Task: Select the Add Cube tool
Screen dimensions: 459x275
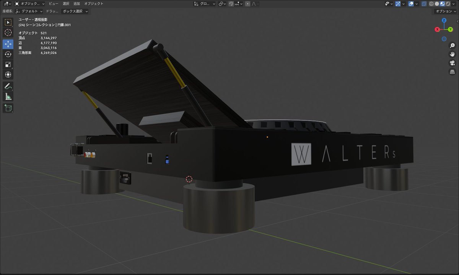Action: click(x=8, y=108)
